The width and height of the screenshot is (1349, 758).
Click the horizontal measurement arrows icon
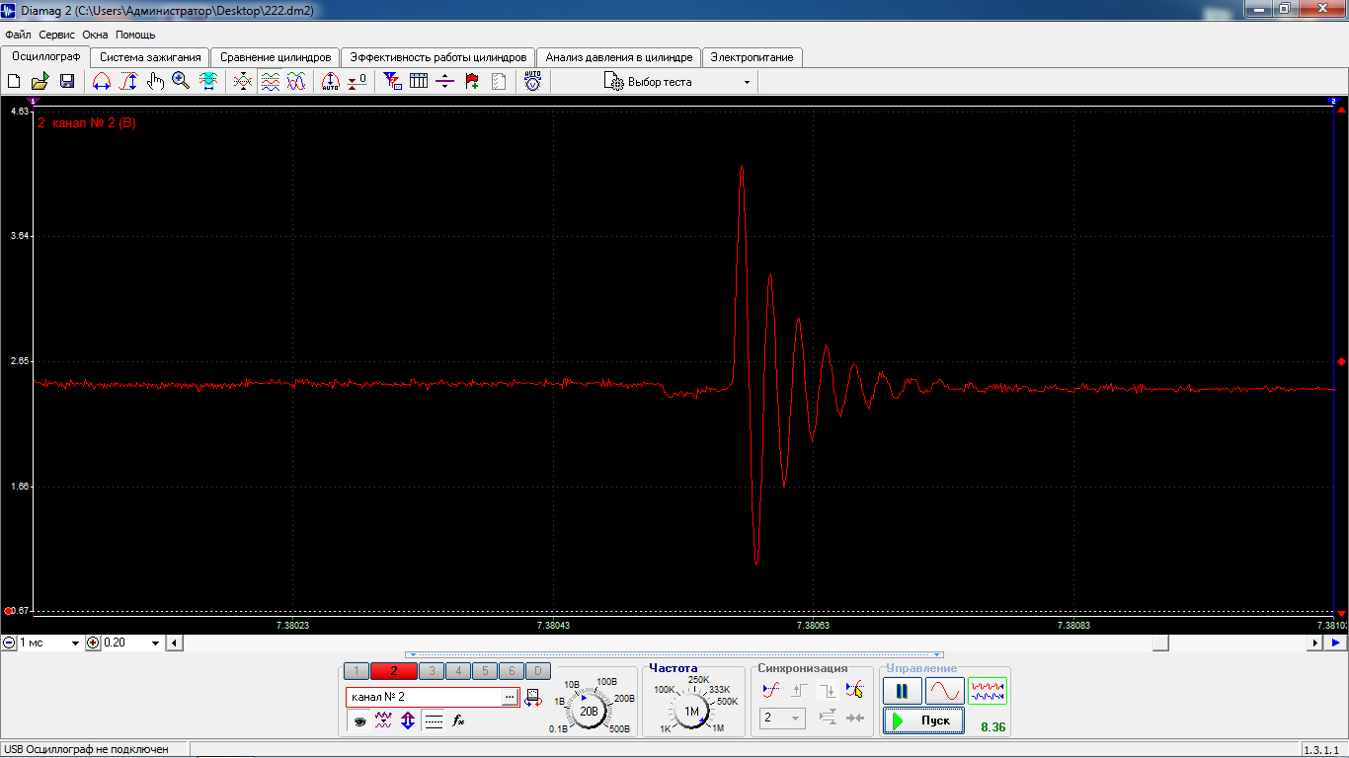click(101, 82)
